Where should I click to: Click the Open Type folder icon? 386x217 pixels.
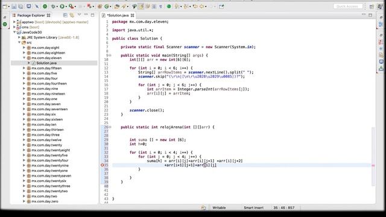(x=117, y=7)
